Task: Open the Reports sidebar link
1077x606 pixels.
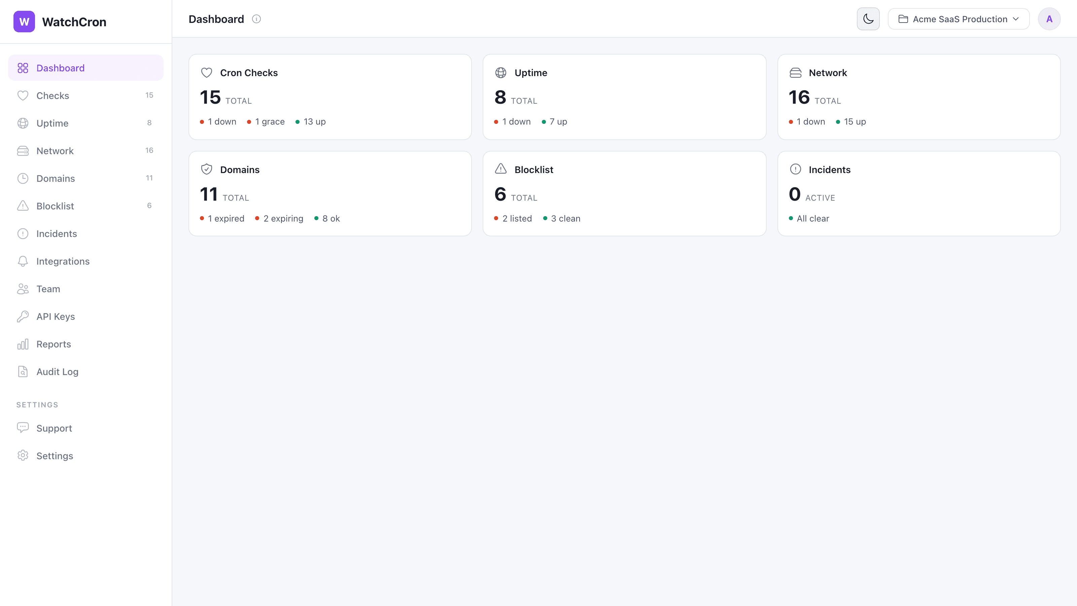Action: coord(86,344)
